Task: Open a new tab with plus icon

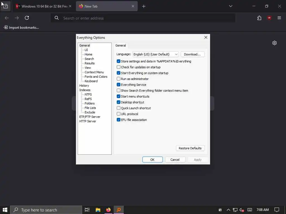Action: (x=144, y=6)
